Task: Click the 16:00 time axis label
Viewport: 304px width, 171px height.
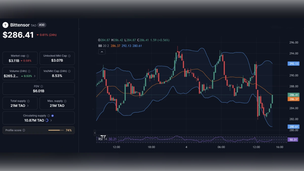Action: point(279,147)
